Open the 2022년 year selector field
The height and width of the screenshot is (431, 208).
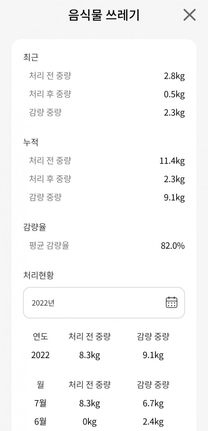(104, 302)
